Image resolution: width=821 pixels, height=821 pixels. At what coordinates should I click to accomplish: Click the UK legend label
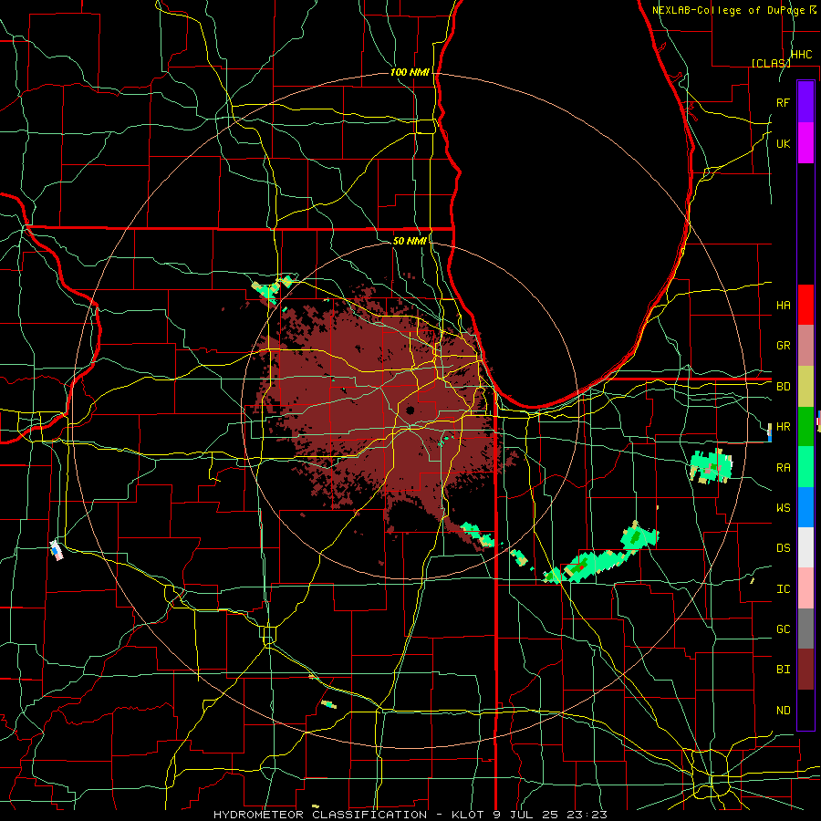coord(783,143)
